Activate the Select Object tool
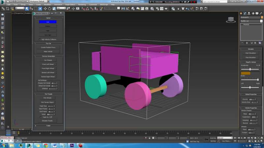Screen dimensions: 264x148 tap(27, 8)
